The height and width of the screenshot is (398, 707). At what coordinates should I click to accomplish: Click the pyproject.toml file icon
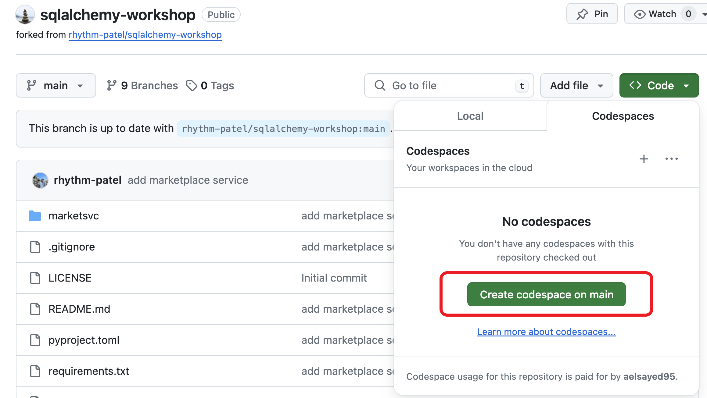coord(35,340)
